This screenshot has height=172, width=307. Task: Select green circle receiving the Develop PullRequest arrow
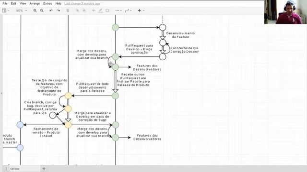115,57
